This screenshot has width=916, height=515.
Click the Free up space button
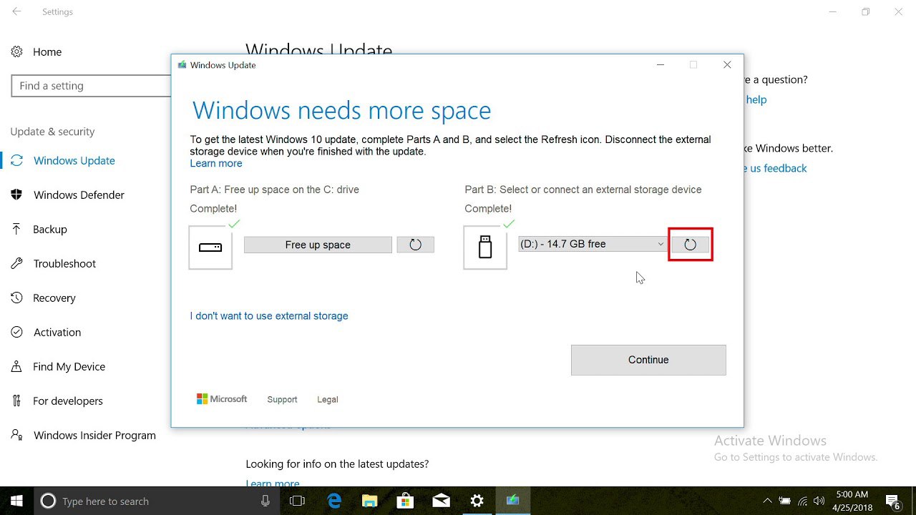click(x=318, y=245)
